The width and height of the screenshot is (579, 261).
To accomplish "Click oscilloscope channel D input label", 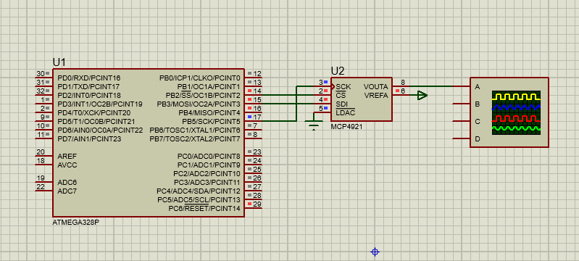I will tap(478, 139).
